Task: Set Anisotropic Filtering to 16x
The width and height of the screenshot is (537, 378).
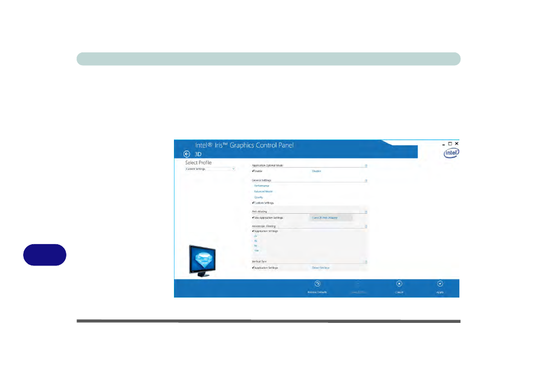Action: tap(257, 250)
